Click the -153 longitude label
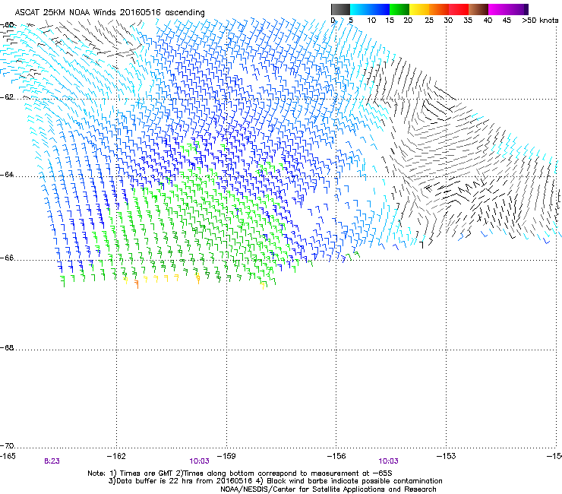The width and height of the screenshot is (562, 494). (x=447, y=456)
